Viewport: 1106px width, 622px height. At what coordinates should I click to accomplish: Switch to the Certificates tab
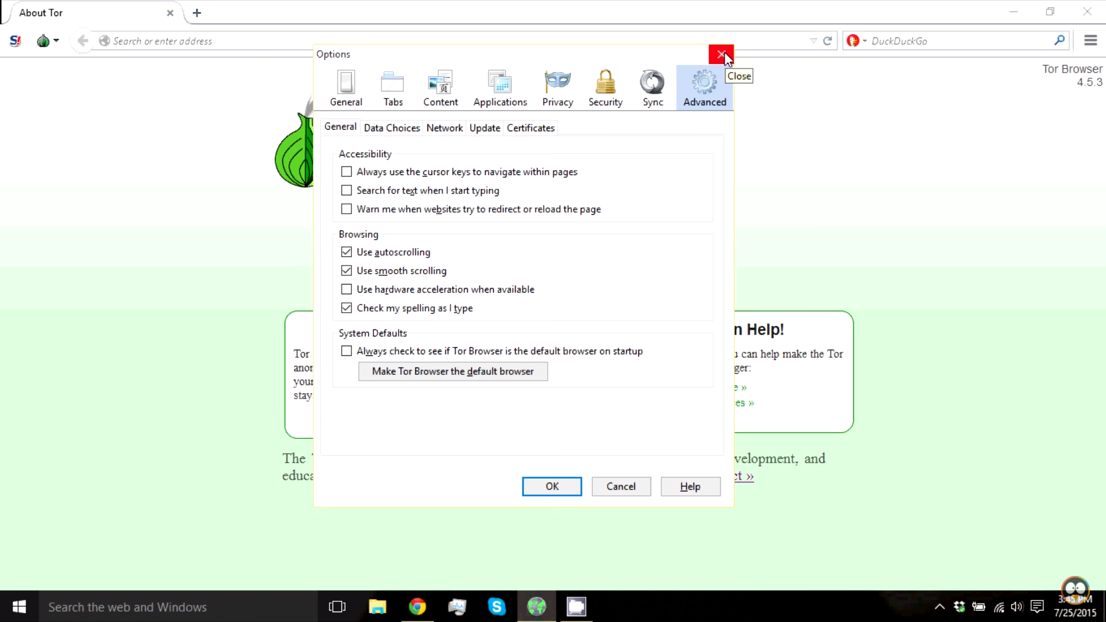530,128
